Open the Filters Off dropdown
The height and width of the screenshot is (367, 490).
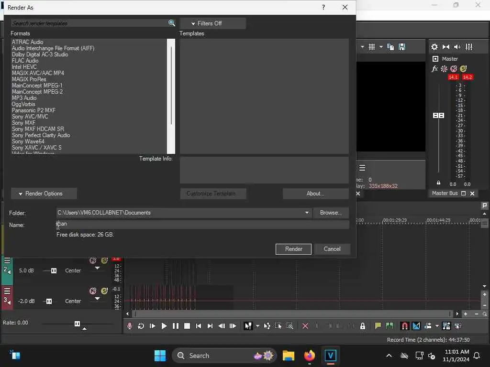213,23
